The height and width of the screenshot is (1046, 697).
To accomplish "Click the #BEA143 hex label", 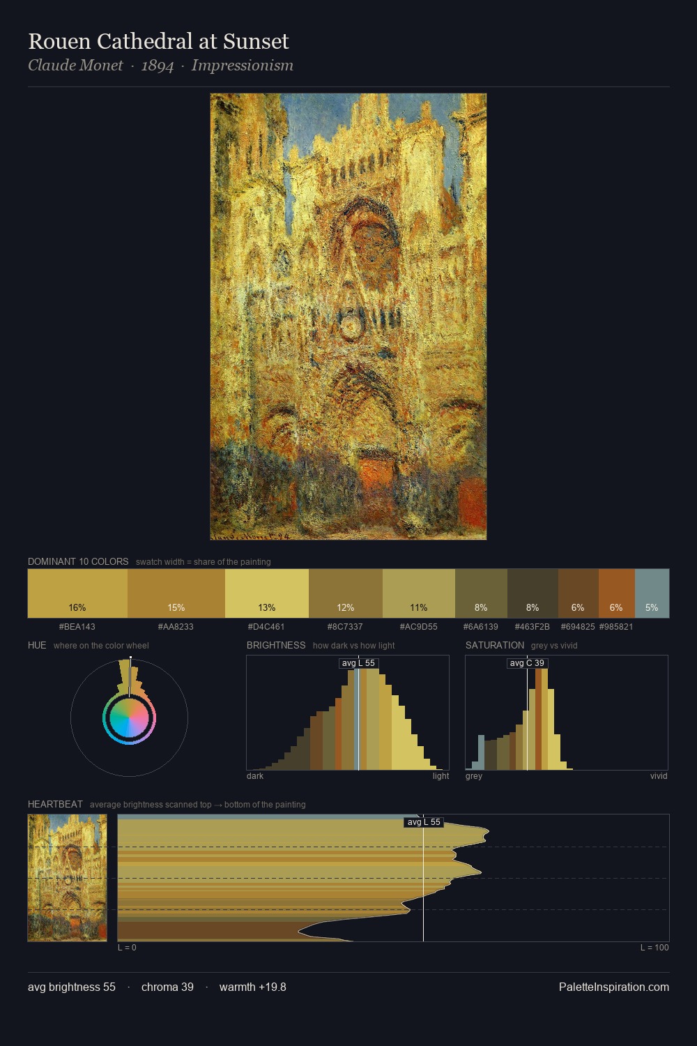I will point(77,627).
